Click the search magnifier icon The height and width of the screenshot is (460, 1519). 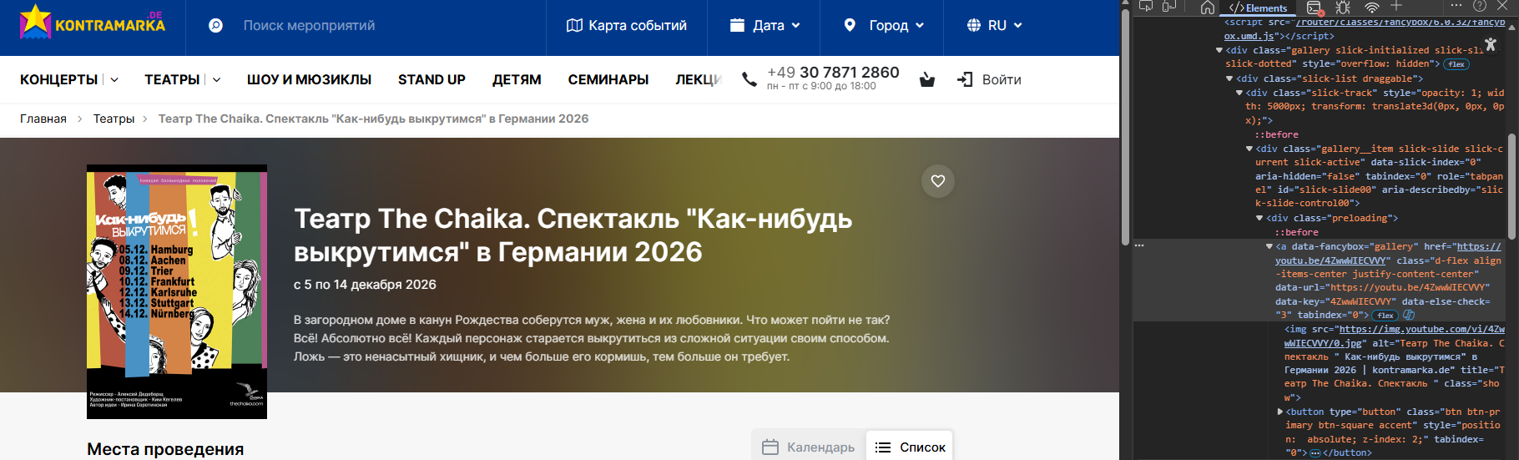(x=215, y=26)
